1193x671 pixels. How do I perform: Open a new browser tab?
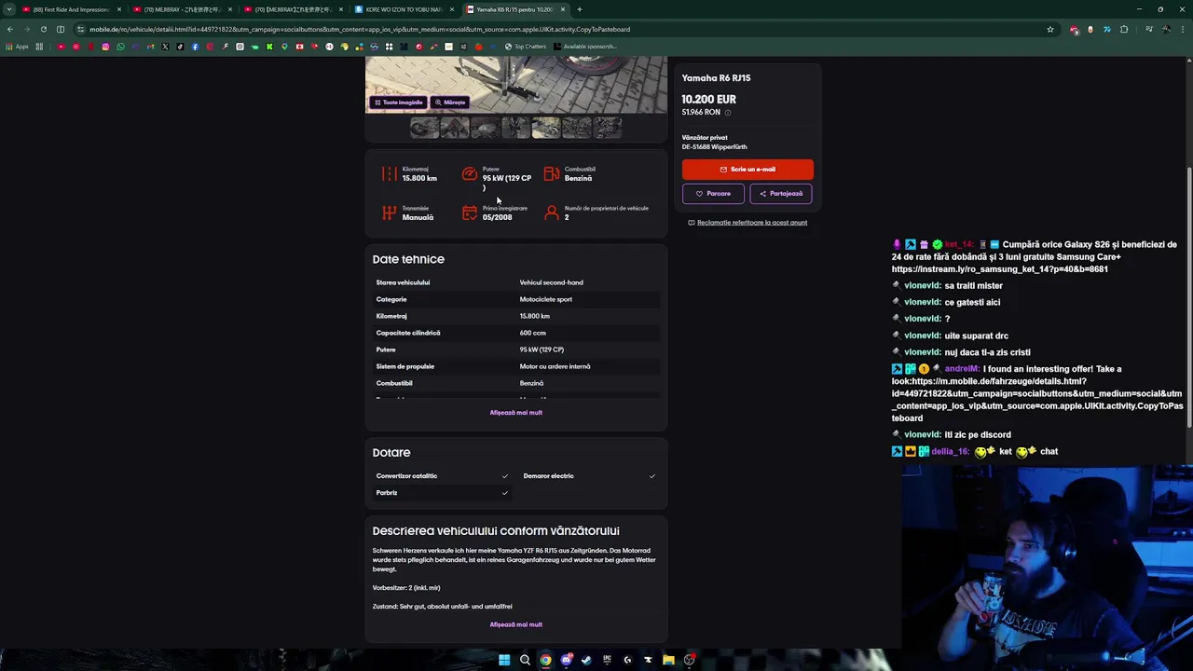(x=580, y=9)
